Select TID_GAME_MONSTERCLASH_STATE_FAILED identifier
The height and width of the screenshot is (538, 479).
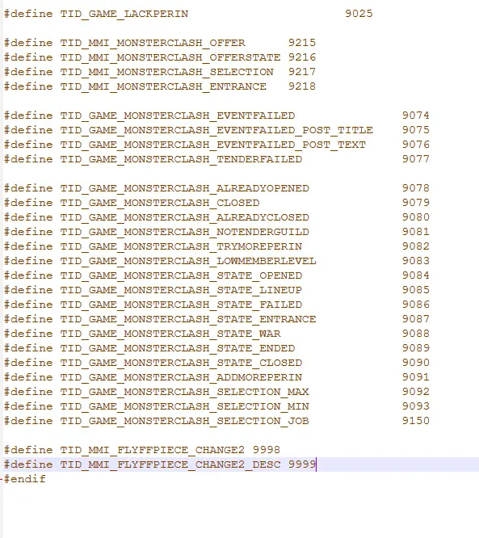181,305
